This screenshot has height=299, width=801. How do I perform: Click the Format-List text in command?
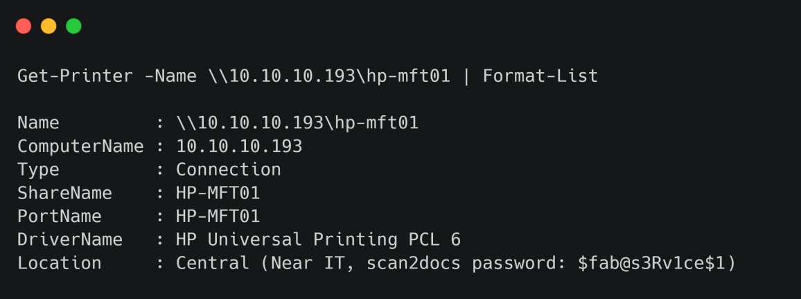click(540, 76)
